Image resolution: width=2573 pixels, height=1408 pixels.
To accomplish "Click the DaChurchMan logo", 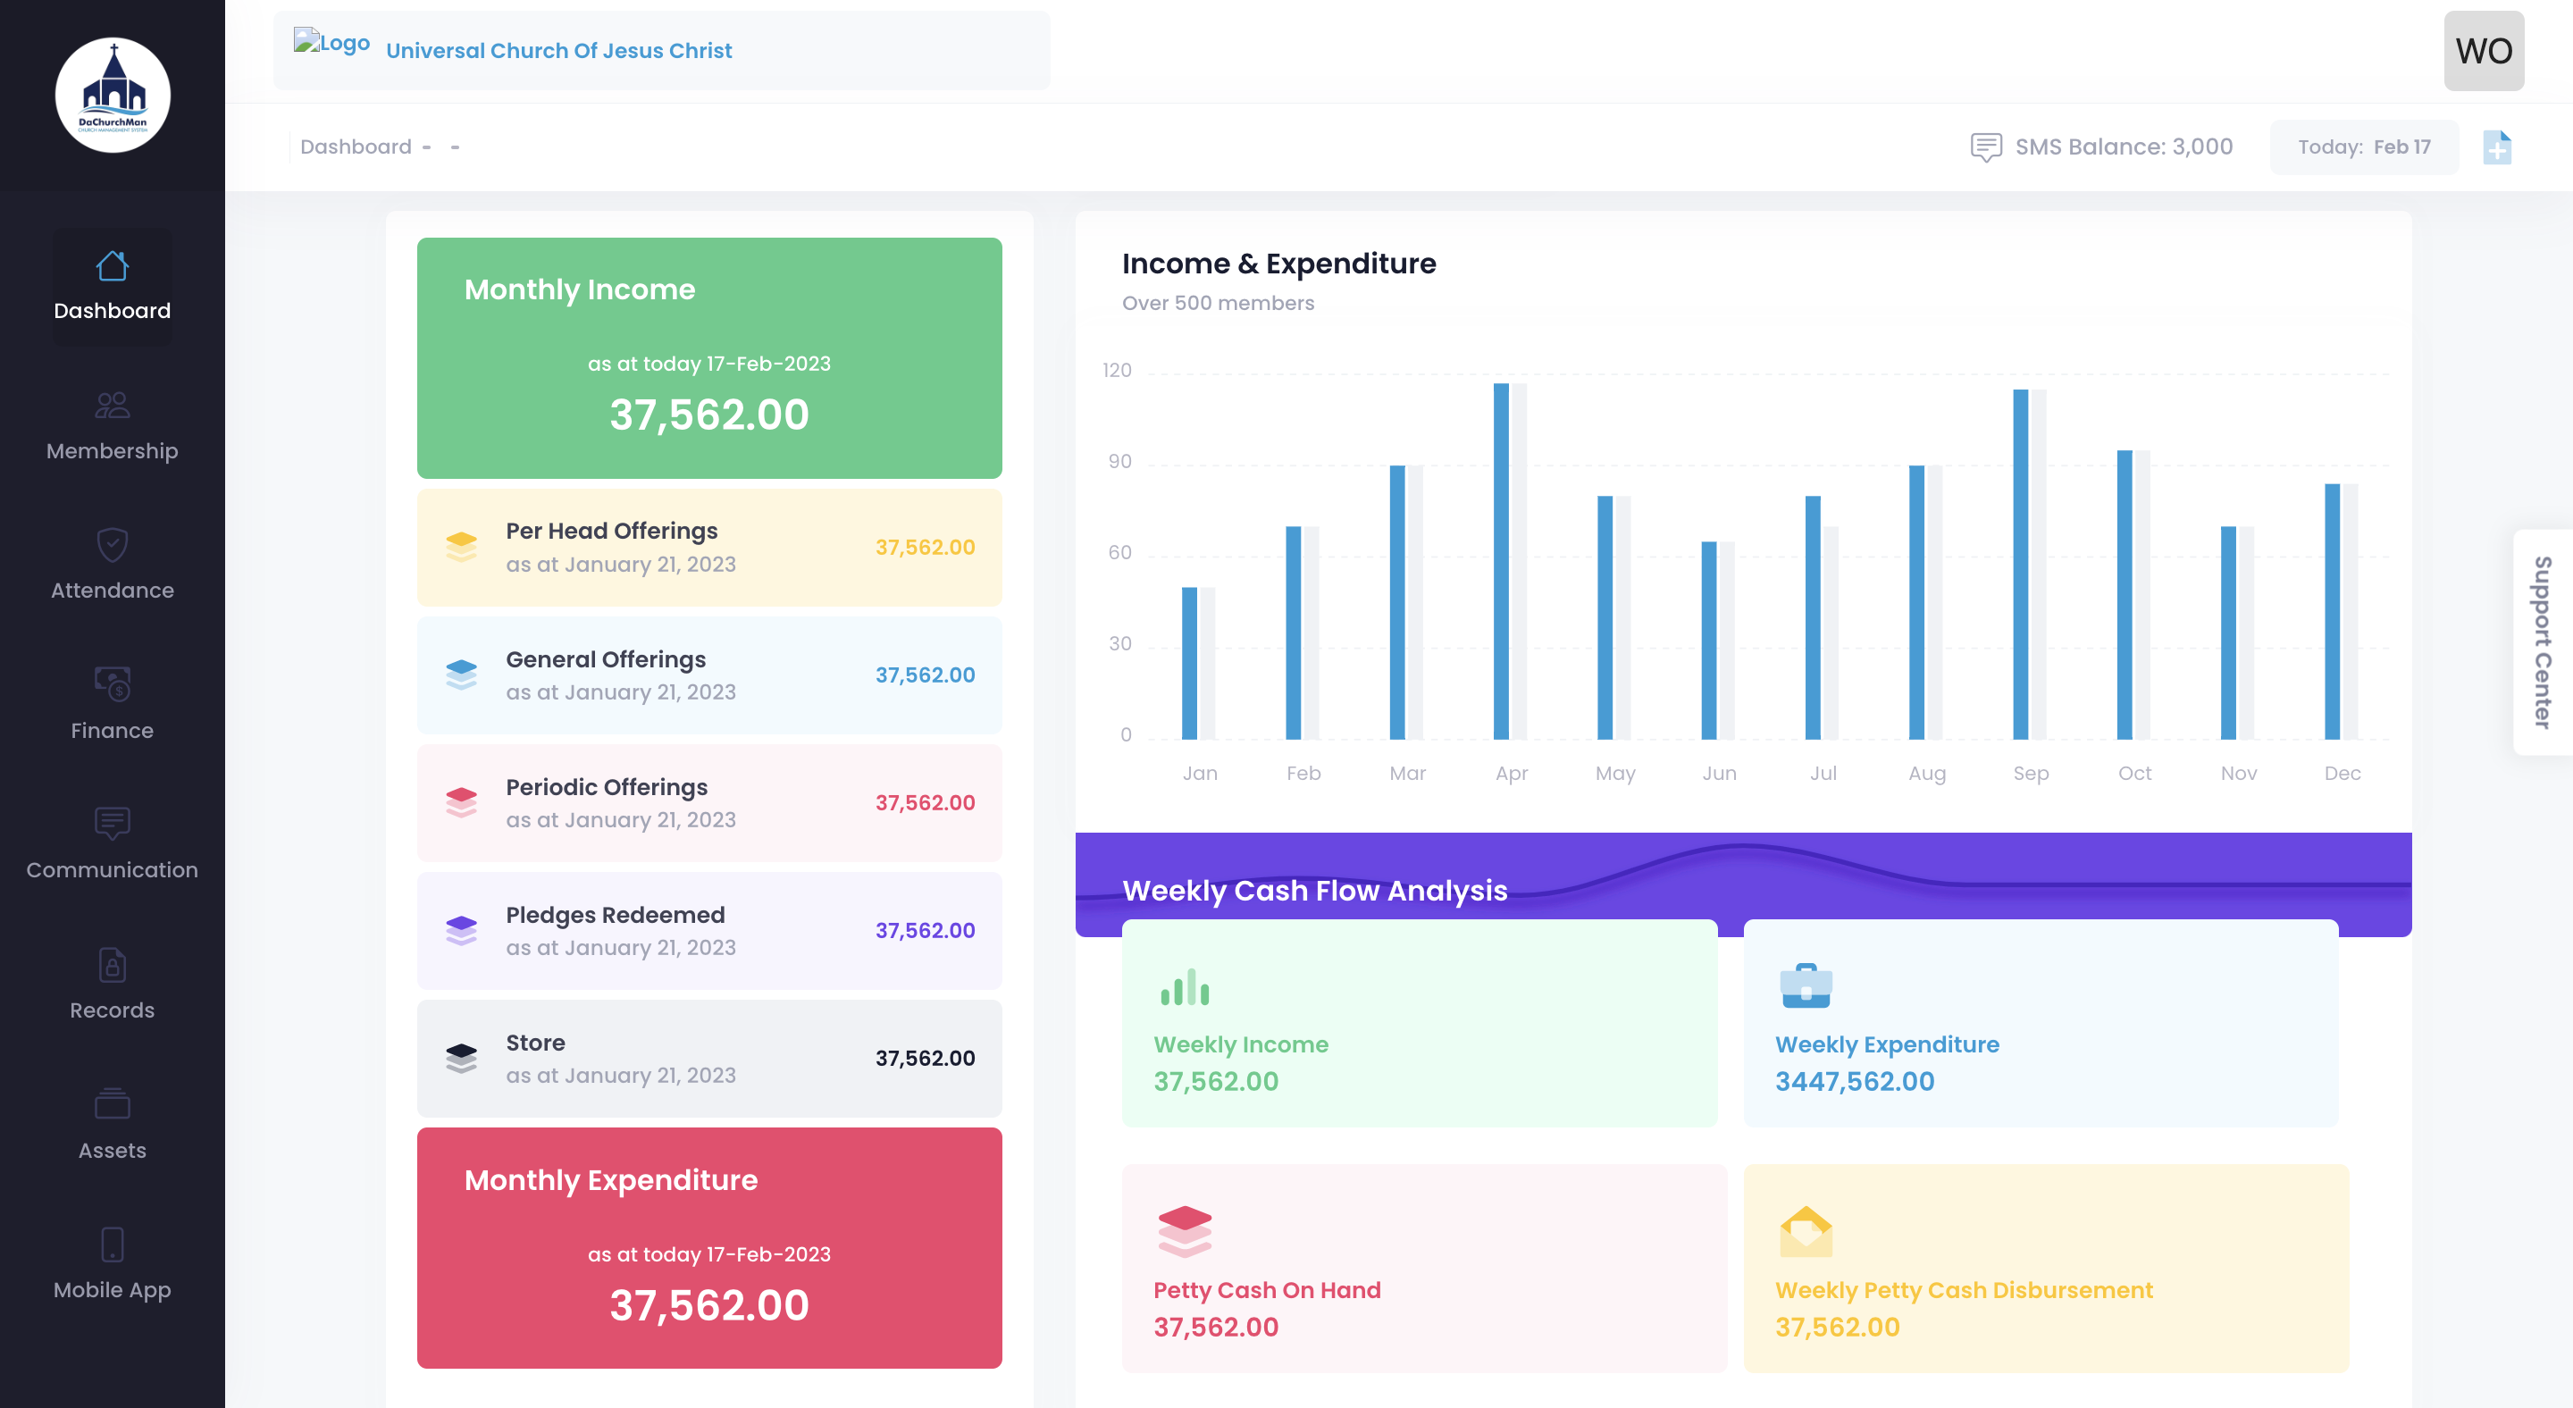I will 112,95.
